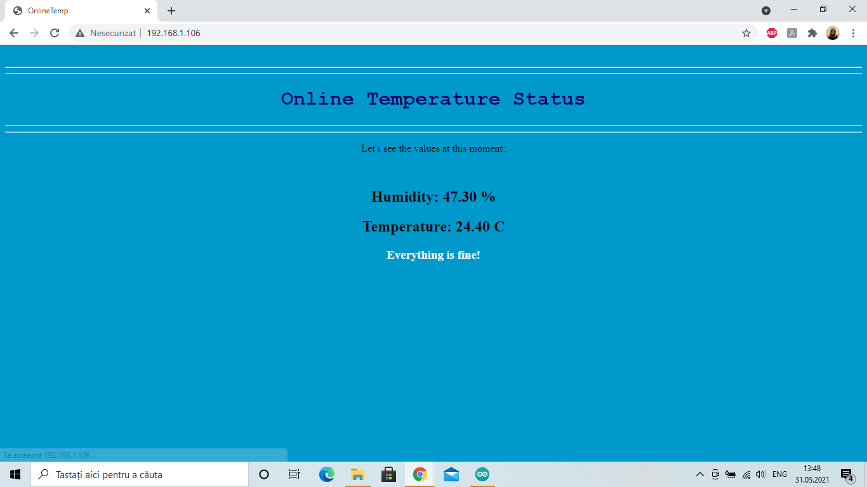Open the volume control in system tray
Screen dimensions: 867x487
(x=760, y=474)
